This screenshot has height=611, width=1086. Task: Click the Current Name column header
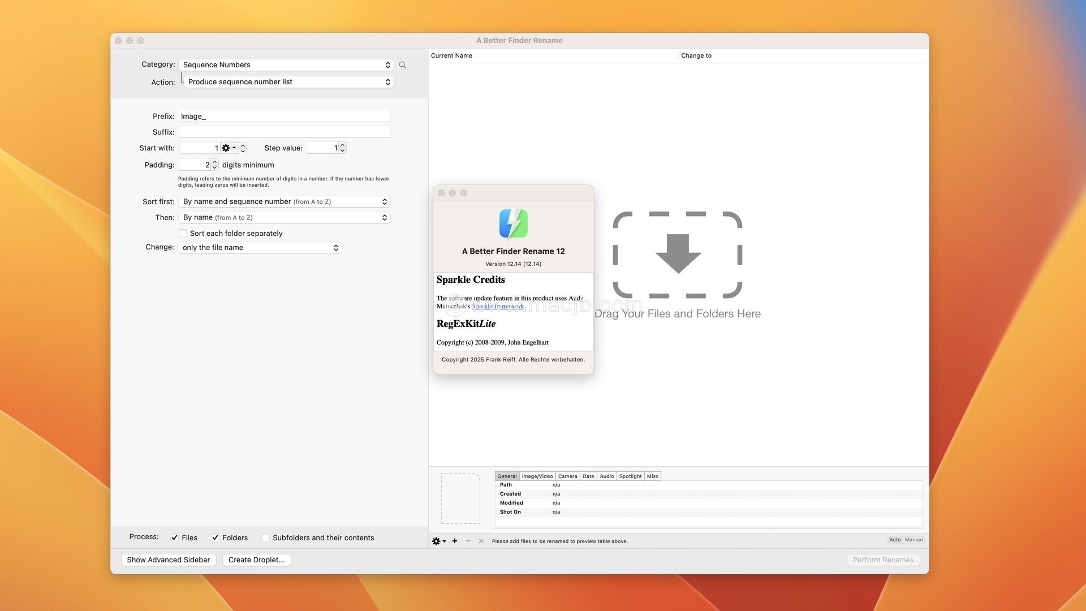(x=553, y=55)
